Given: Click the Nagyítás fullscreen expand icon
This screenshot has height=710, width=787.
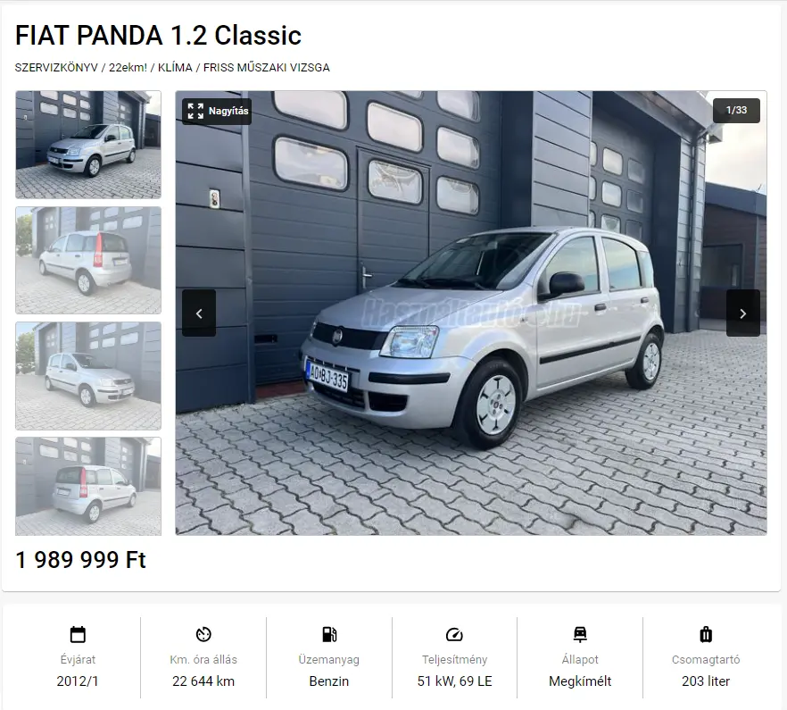Looking at the screenshot, I should pos(195,111).
